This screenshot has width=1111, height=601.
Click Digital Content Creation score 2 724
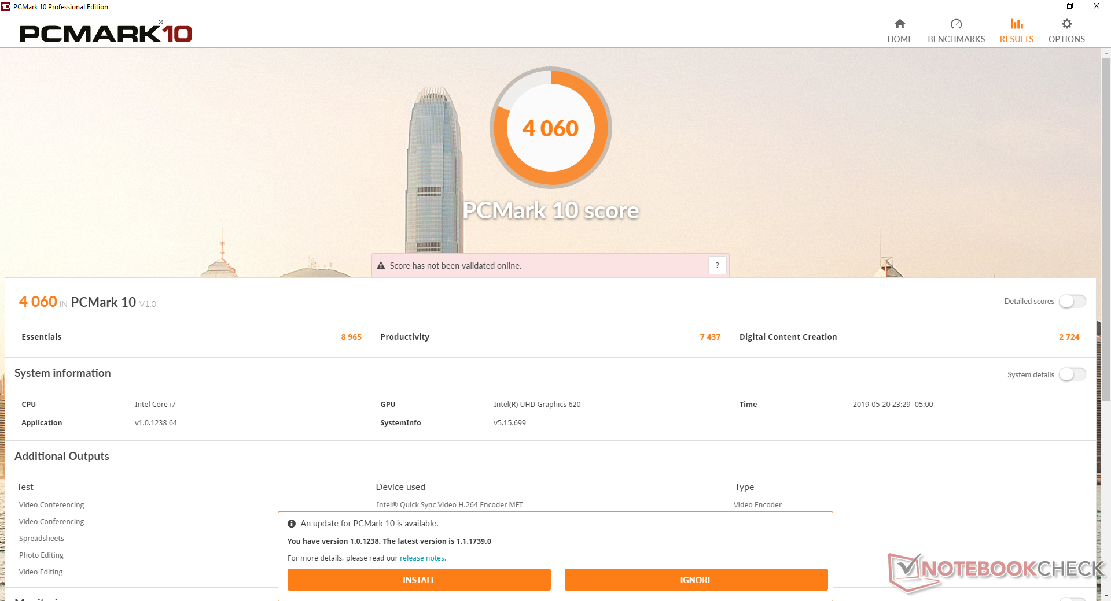tap(1069, 337)
